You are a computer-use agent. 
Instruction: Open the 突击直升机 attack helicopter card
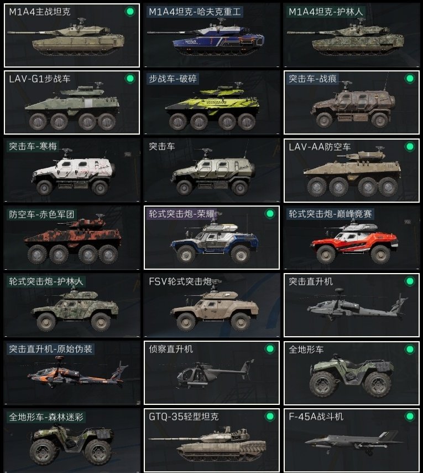point(351,305)
